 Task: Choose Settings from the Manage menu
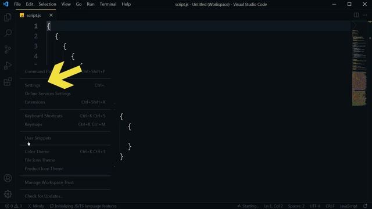point(65,85)
